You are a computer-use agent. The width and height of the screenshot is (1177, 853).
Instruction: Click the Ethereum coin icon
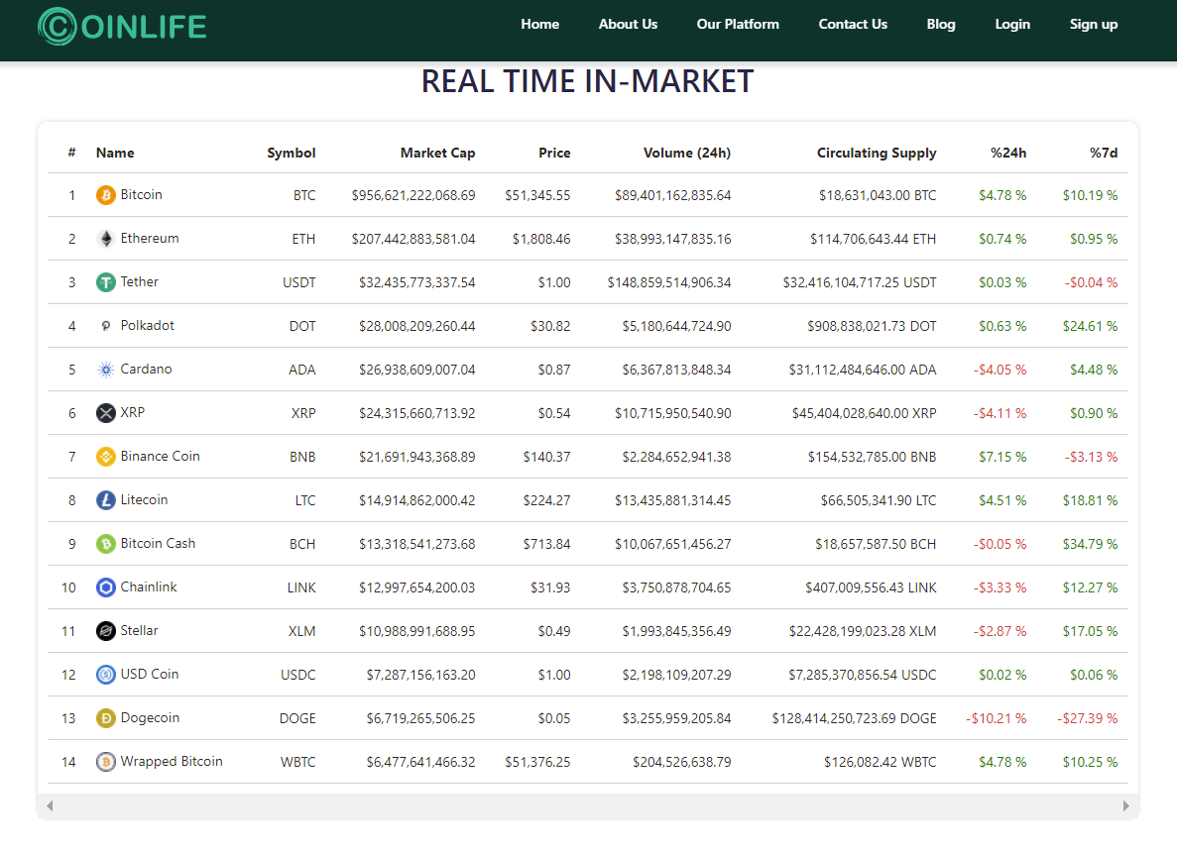tap(106, 239)
